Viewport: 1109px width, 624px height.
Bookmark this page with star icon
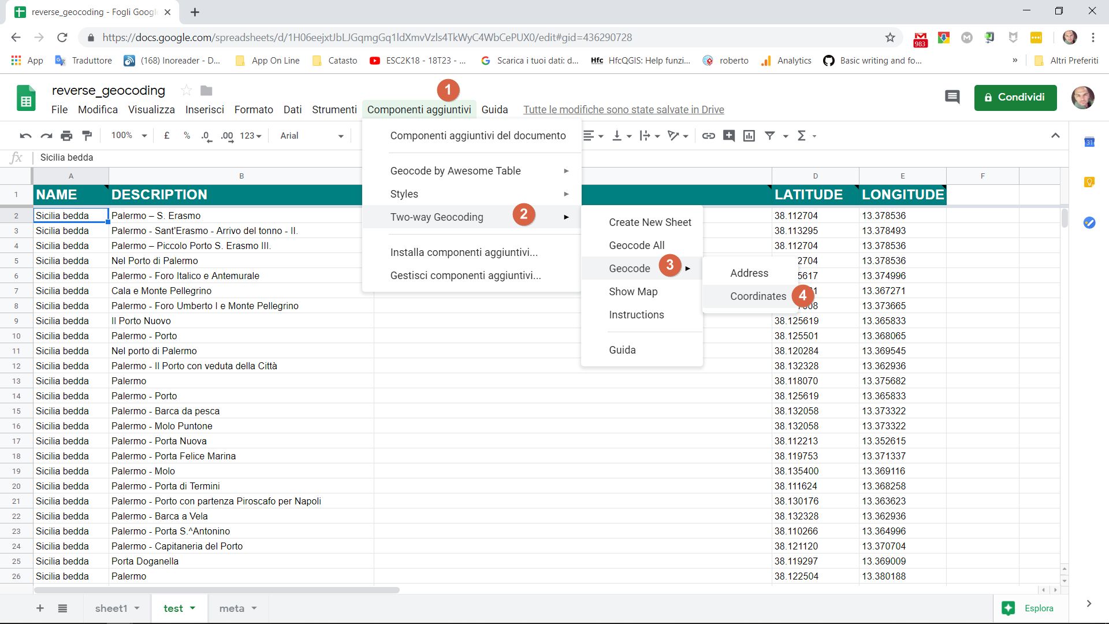[x=890, y=38]
